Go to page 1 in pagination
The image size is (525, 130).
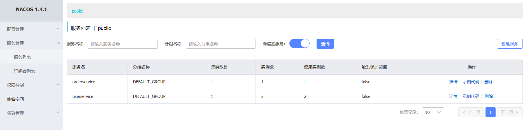[490, 112]
